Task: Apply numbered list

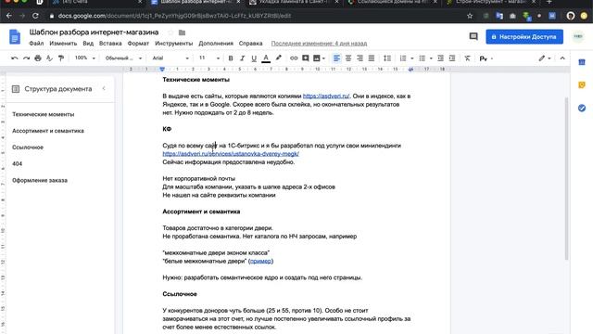Action: point(403,58)
